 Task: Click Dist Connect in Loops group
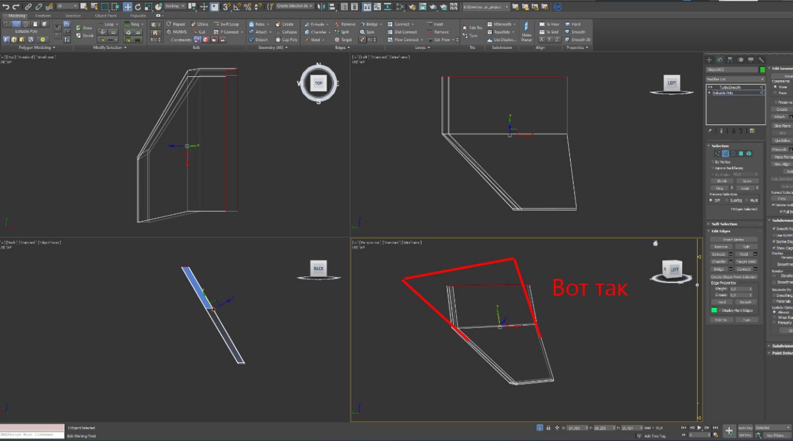tap(402, 32)
